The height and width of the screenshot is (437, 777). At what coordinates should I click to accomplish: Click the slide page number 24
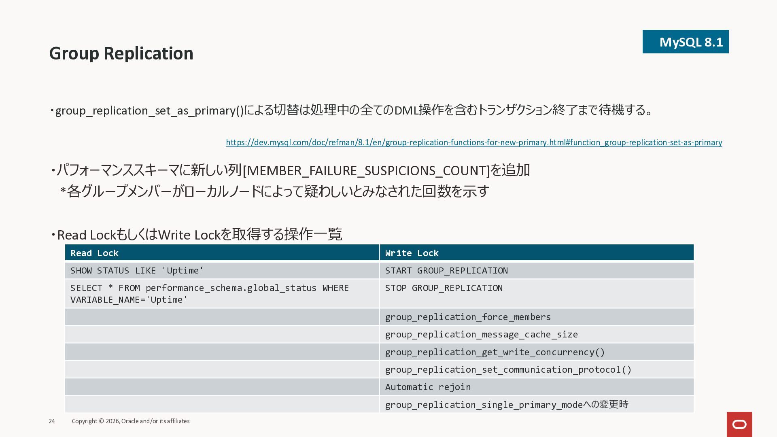[x=52, y=421]
